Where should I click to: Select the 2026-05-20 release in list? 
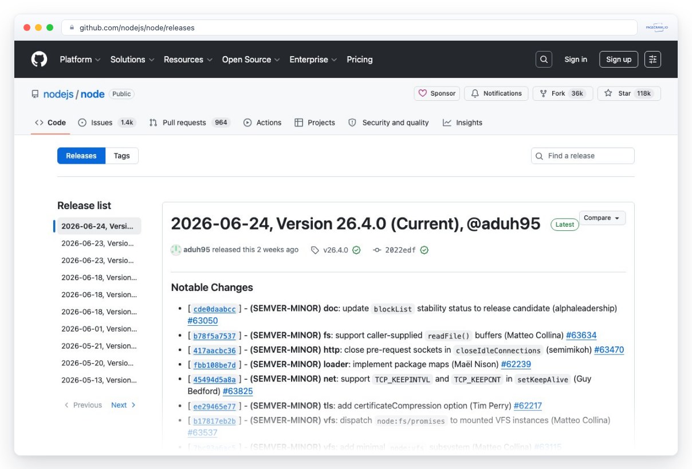pos(99,363)
